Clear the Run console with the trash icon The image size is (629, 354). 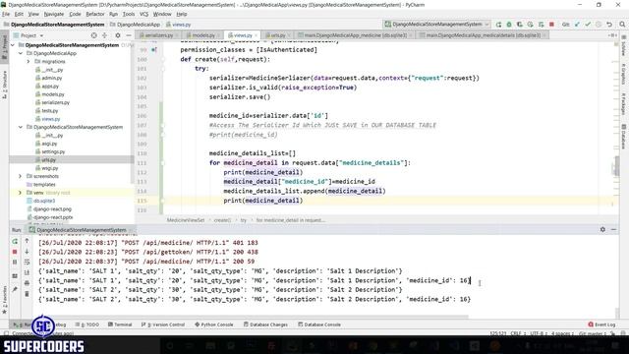point(27,294)
